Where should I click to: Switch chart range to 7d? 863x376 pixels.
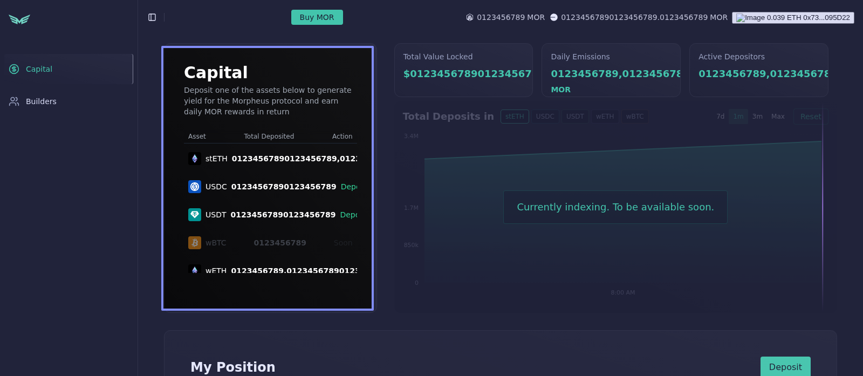[720, 117]
